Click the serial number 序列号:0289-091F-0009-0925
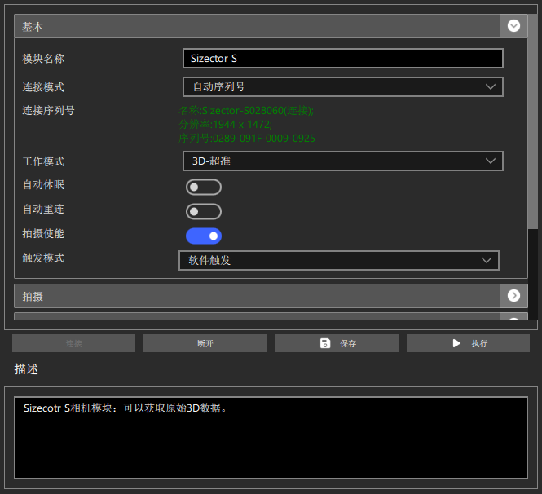Viewport: 542px width, 494px height. point(247,139)
